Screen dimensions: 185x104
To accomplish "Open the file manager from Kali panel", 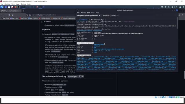I will click(9, 7).
